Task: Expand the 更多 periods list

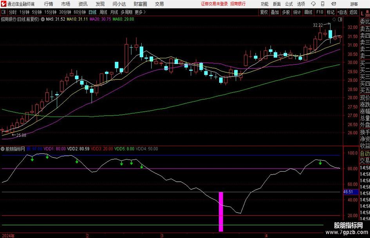Action: (x=140, y=12)
